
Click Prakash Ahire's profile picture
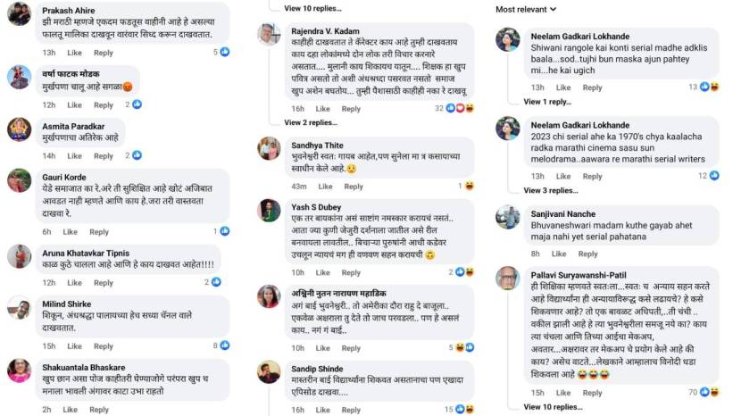tap(19, 13)
